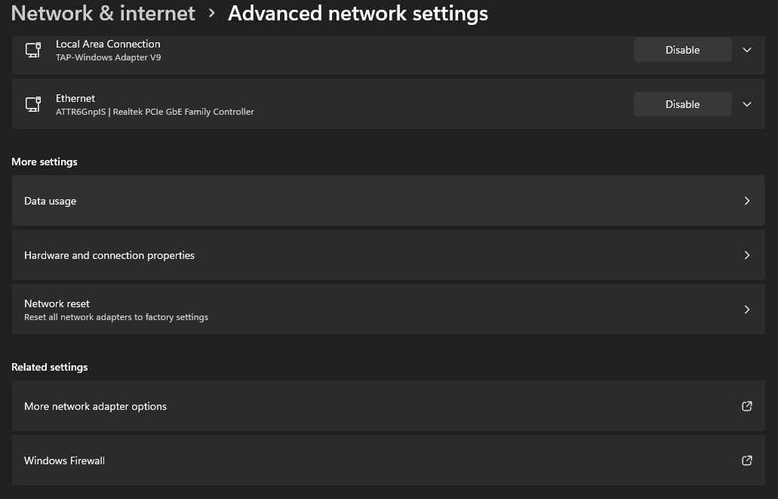Click the Data usage arrow icon
778x499 pixels.
tap(747, 201)
